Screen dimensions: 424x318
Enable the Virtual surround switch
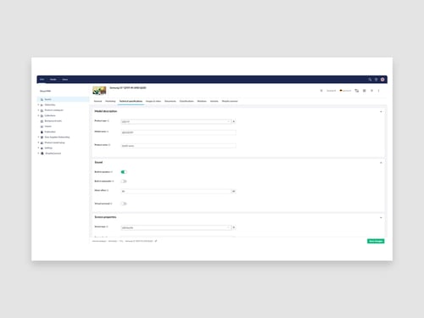(x=124, y=204)
